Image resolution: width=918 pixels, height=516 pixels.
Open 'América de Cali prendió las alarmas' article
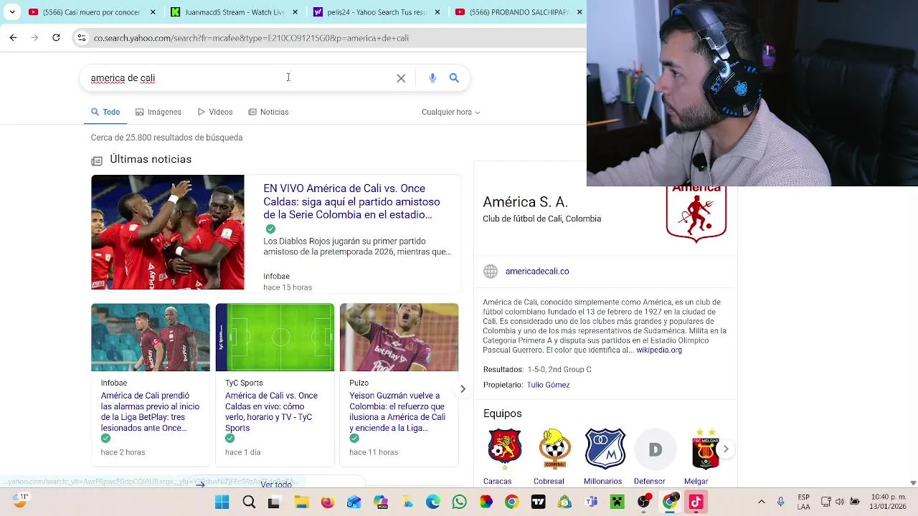pyautogui.click(x=151, y=412)
